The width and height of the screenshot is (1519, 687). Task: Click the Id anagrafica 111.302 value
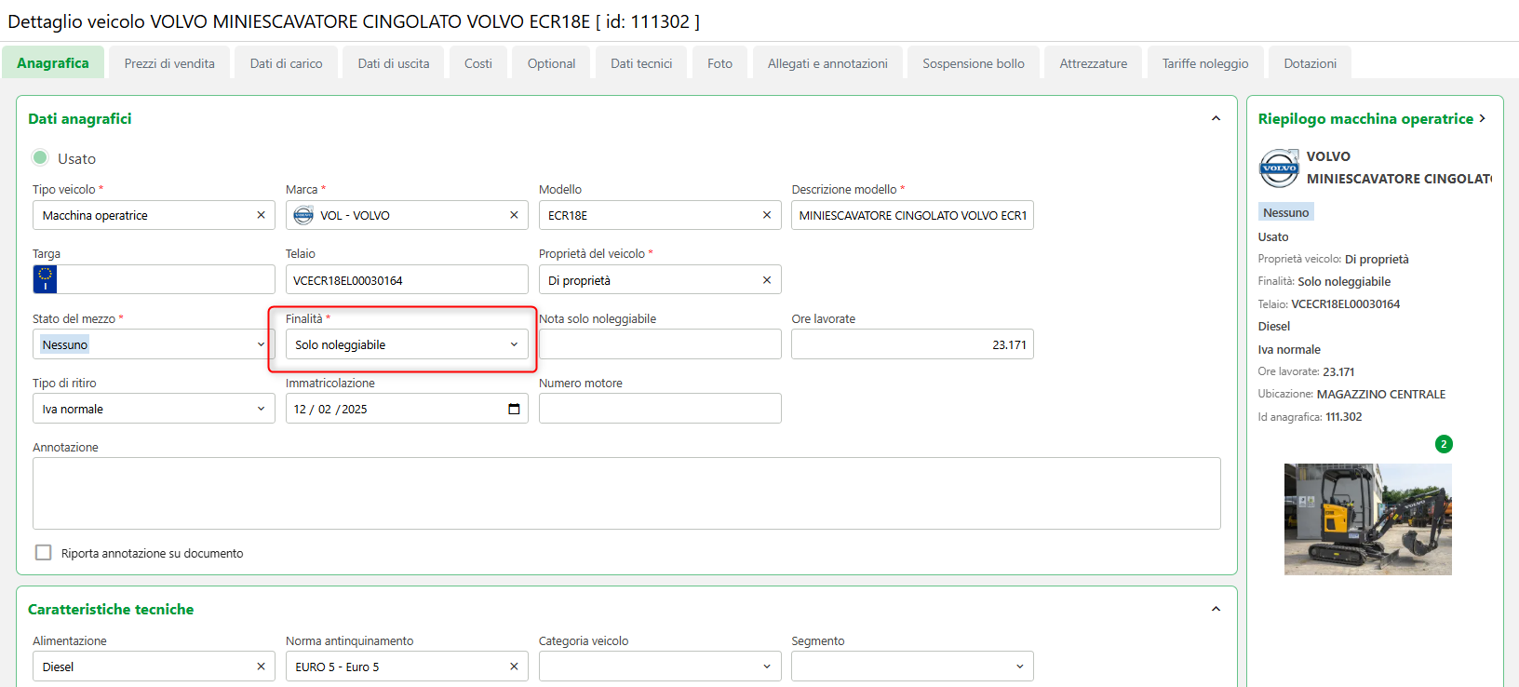point(1343,417)
